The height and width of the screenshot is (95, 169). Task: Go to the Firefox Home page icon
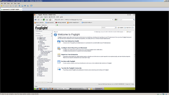(50, 20)
